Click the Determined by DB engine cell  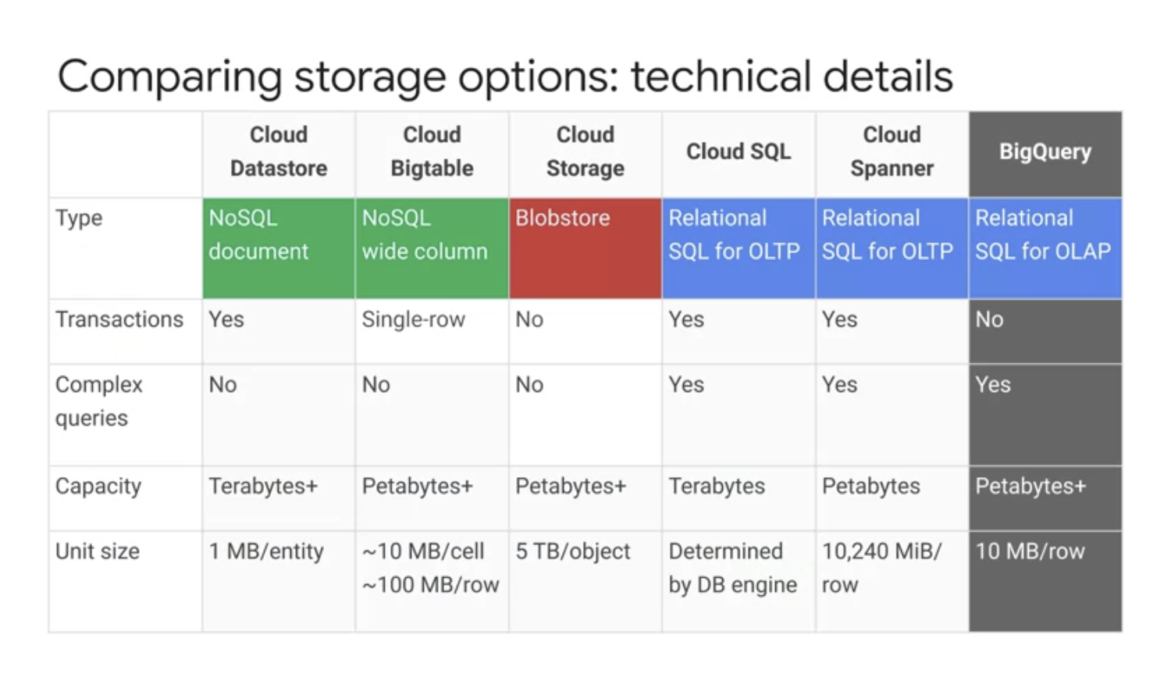(739, 582)
